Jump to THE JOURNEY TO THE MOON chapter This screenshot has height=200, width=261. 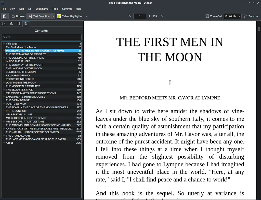coord(24,65)
